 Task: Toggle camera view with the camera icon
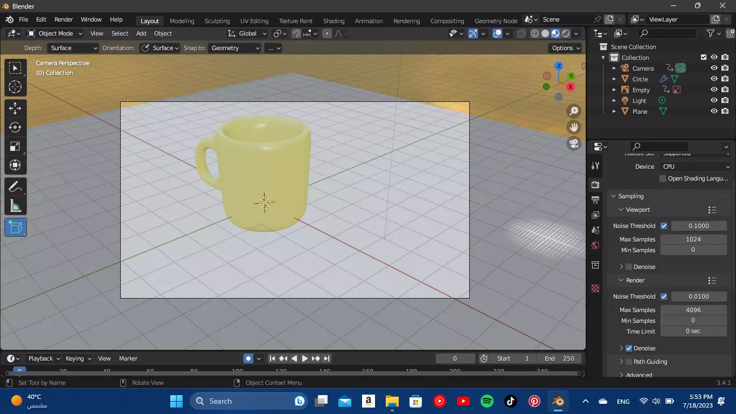tap(574, 143)
